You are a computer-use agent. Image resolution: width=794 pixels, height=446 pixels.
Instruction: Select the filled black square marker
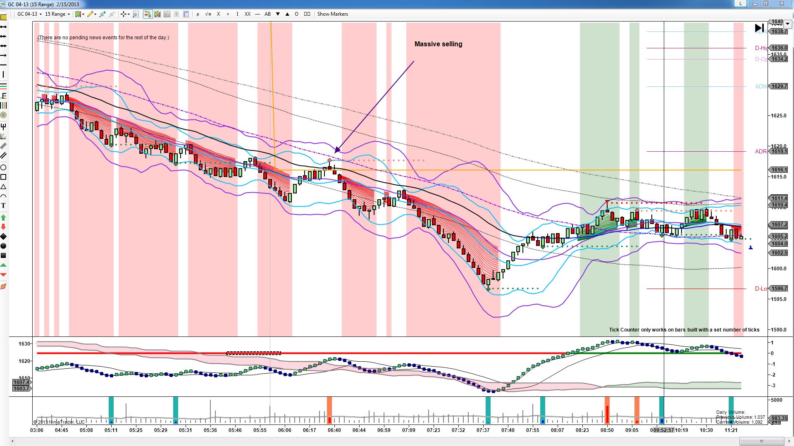(4, 255)
